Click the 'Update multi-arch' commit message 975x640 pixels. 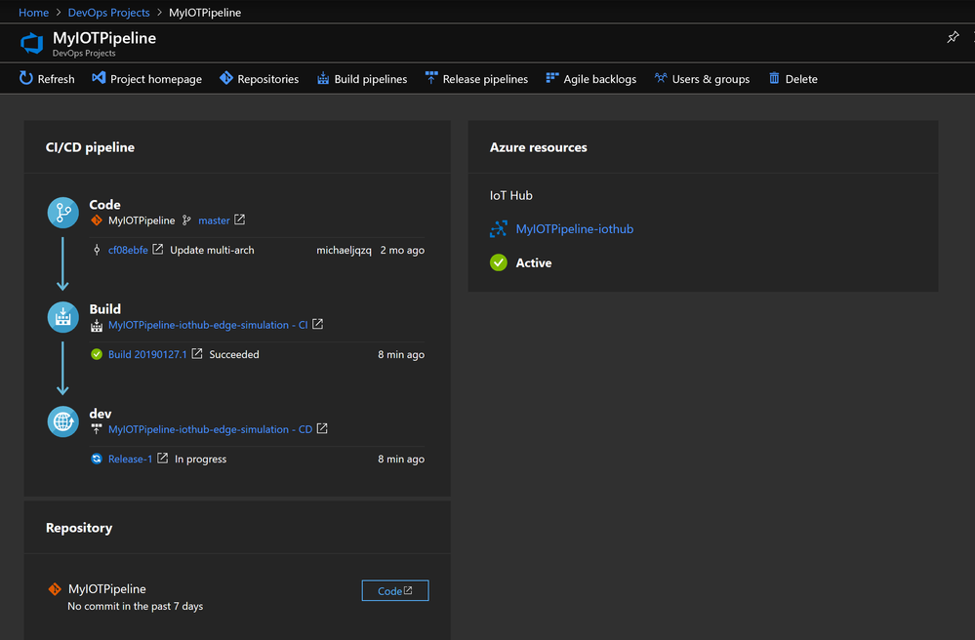[212, 250]
